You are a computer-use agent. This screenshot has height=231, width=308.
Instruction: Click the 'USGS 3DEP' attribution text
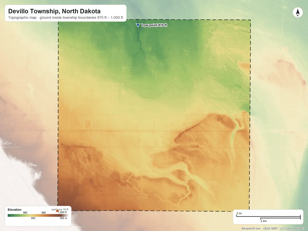click(270, 228)
